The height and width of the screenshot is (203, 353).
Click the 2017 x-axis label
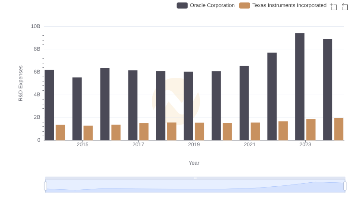tap(138, 144)
